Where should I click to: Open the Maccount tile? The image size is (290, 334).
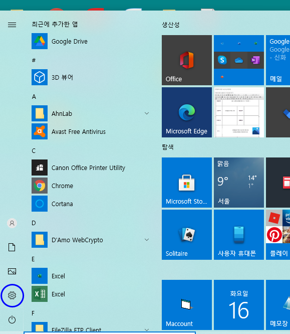coord(187,305)
